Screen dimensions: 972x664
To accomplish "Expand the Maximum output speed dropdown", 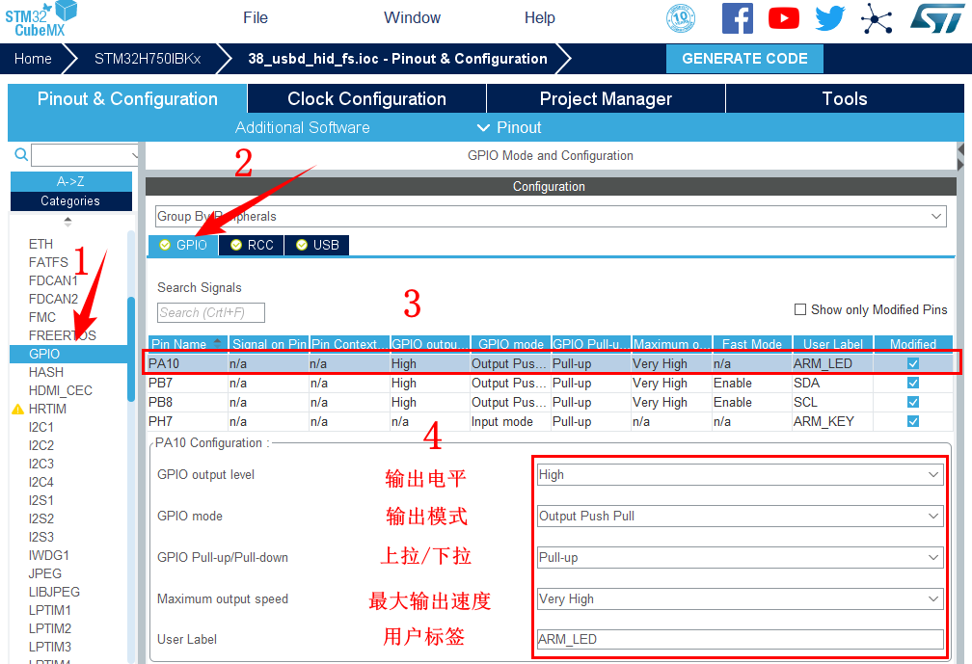I will coord(740,598).
